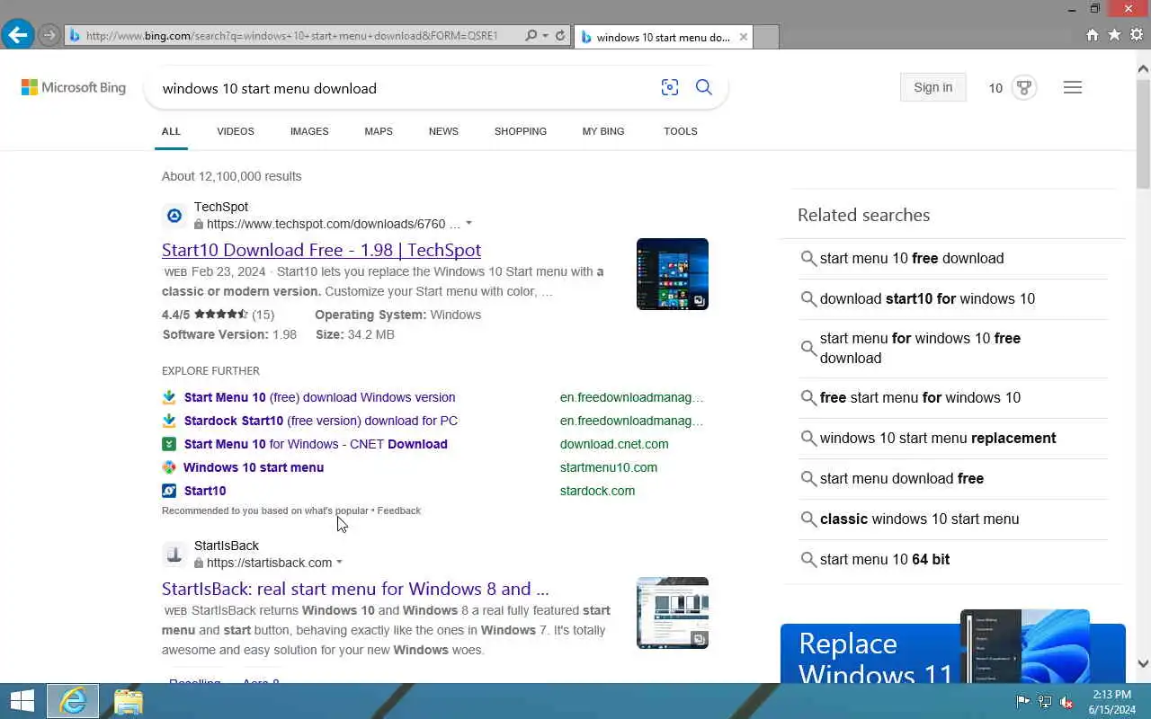Open the Windows Start button
Screen dimensions: 1151x719
coord(22,701)
